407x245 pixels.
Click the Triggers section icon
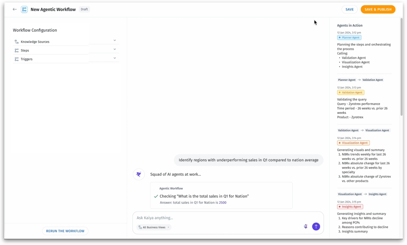click(x=17, y=59)
